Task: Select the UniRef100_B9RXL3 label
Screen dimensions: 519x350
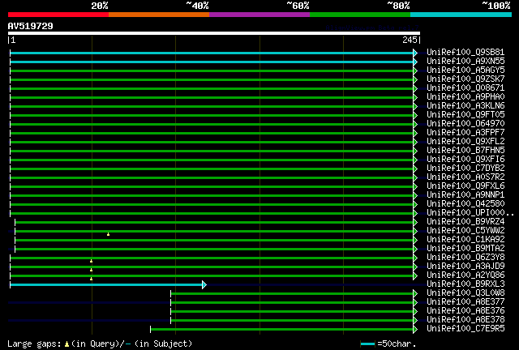Action: pos(465,284)
